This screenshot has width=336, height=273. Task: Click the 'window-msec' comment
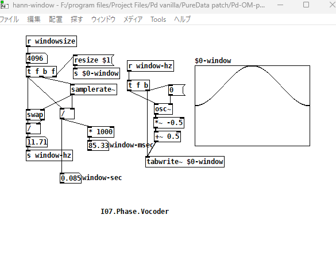pyautogui.click(x=132, y=145)
